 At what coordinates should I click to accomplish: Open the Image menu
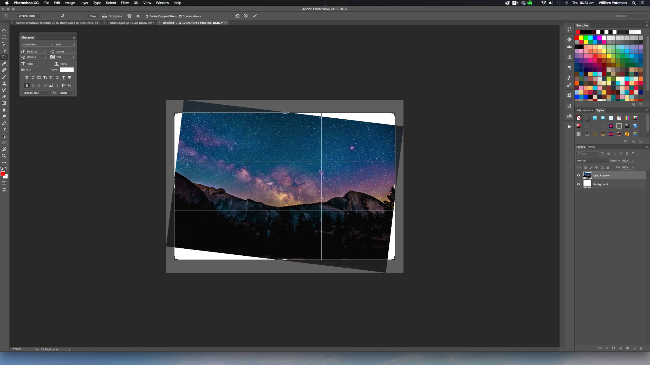[70, 3]
